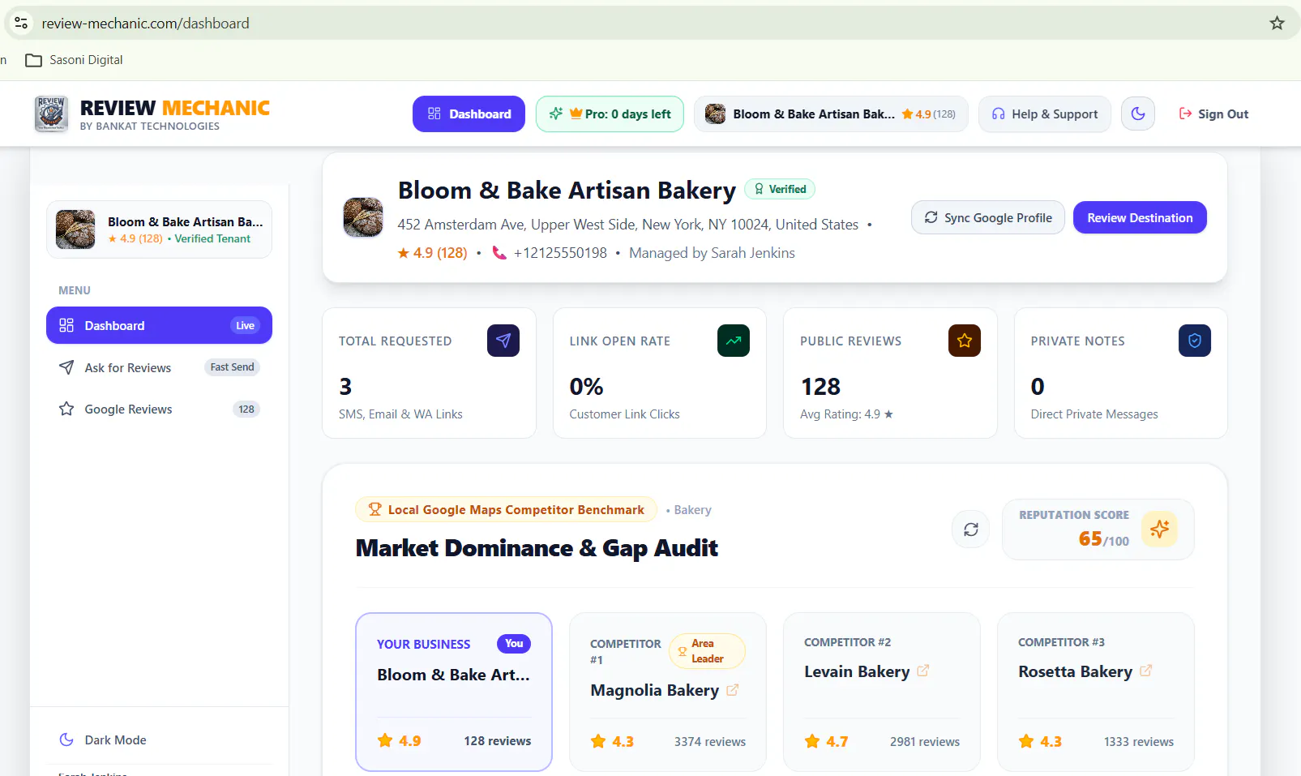Bookmark this page with the star icon

1277,23
